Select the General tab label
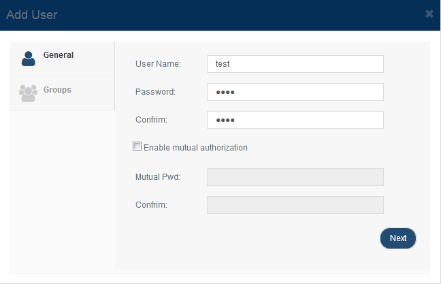 59,55
